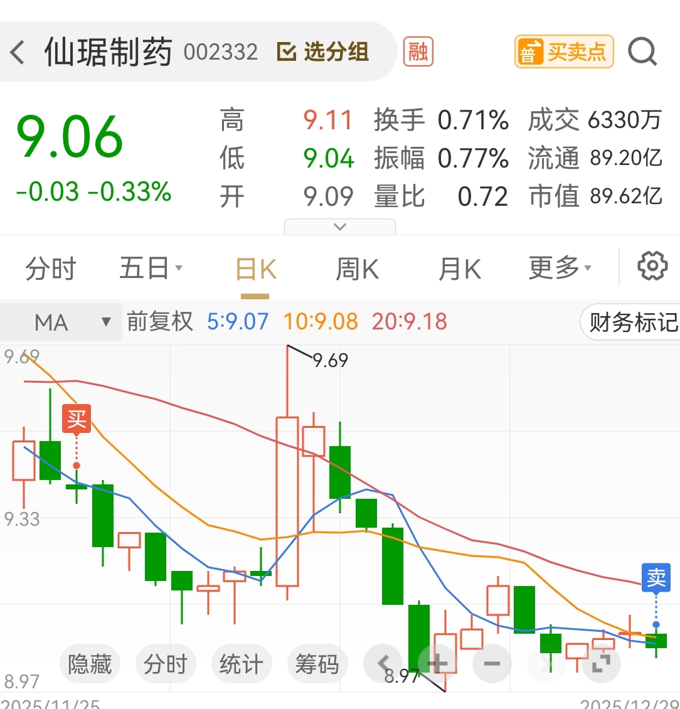Tap the change -0.03 -0.33%

coord(93,192)
